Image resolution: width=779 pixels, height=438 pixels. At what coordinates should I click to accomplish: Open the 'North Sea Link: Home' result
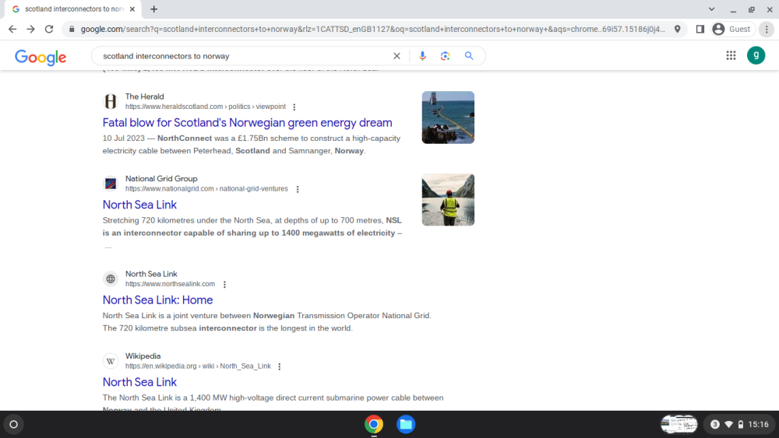click(x=157, y=300)
